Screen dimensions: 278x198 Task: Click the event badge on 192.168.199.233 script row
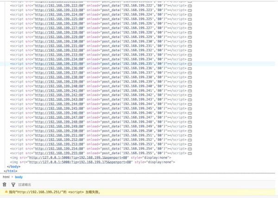[190, 55]
